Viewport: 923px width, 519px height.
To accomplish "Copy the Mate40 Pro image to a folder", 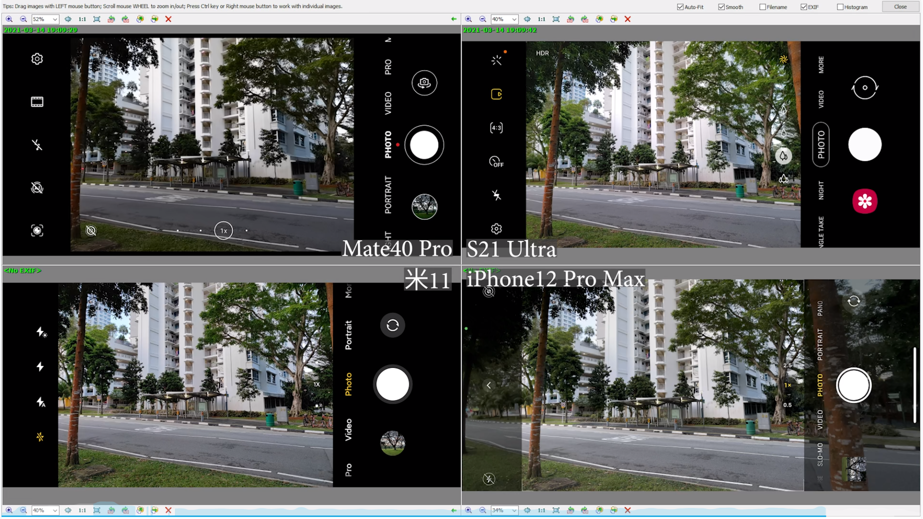I will coord(140,19).
